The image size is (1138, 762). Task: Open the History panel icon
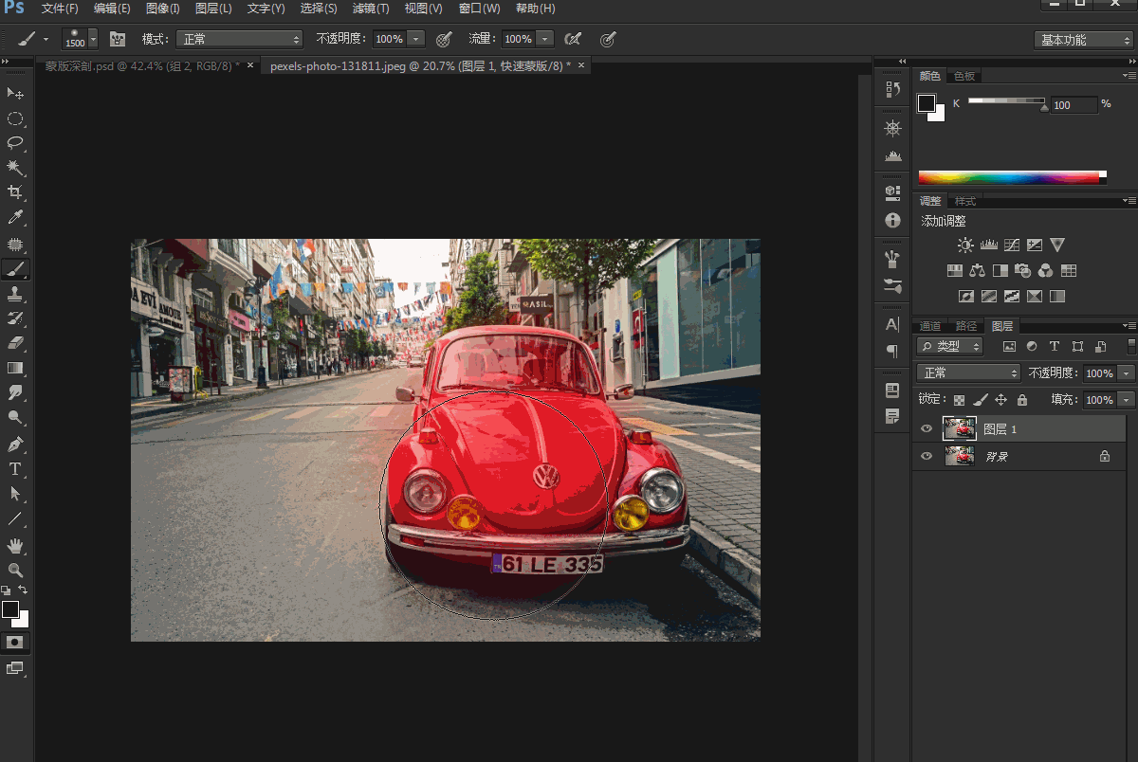click(892, 89)
